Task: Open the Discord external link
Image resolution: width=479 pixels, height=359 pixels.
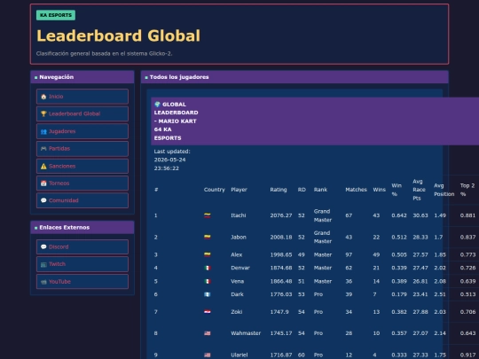Action: pyautogui.click(x=82, y=246)
